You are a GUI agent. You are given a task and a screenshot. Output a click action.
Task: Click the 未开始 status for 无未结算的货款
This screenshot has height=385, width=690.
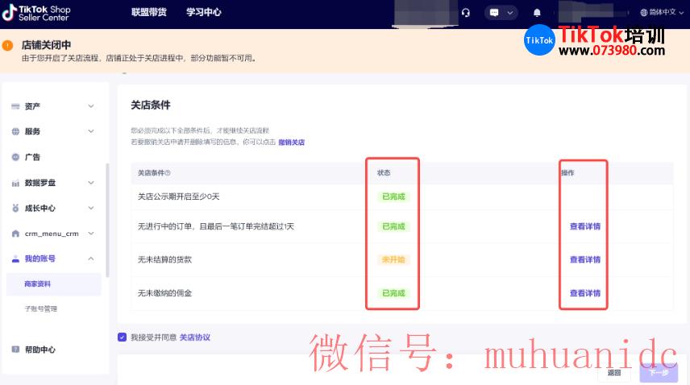[393, 259]
